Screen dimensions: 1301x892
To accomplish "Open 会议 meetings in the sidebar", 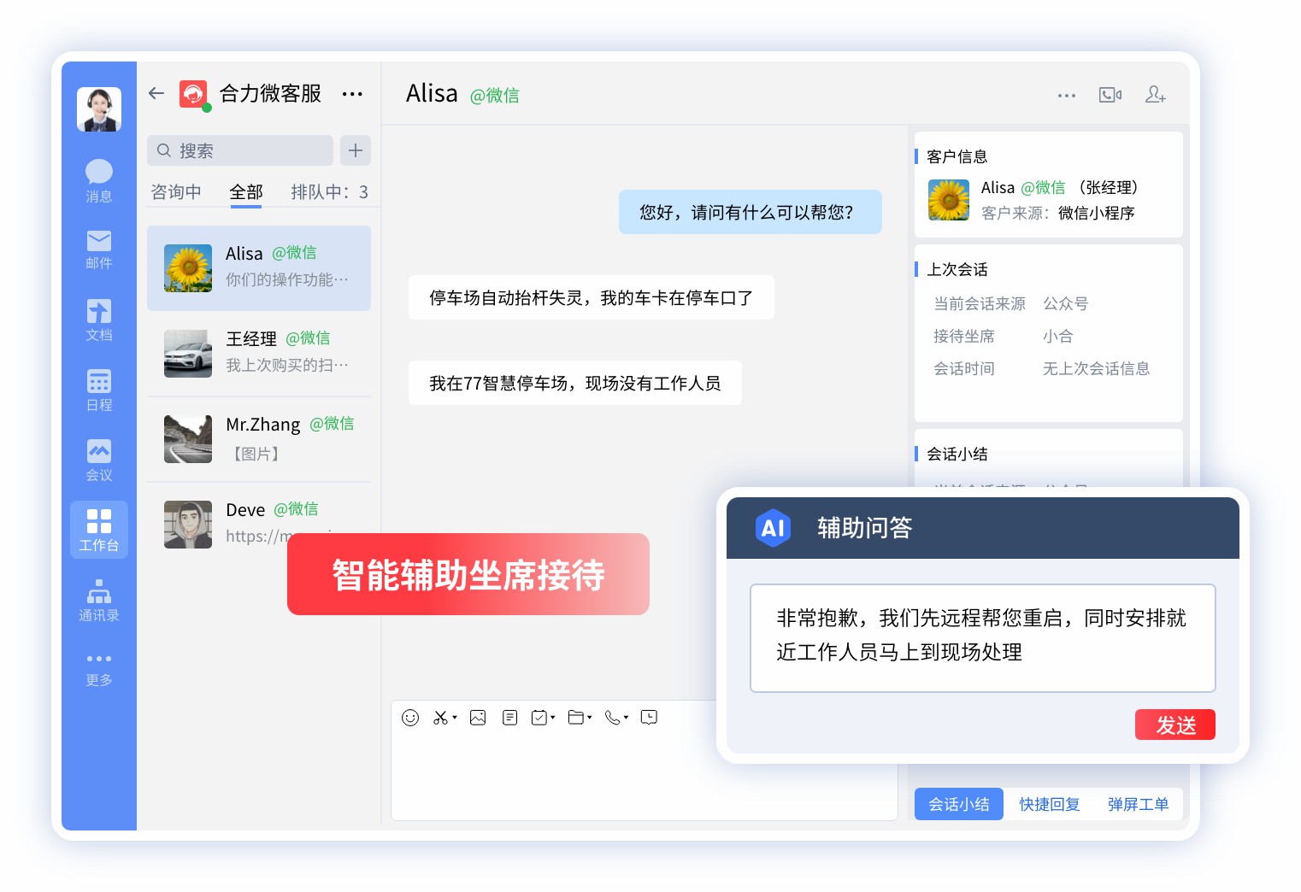I will point(99,461).
